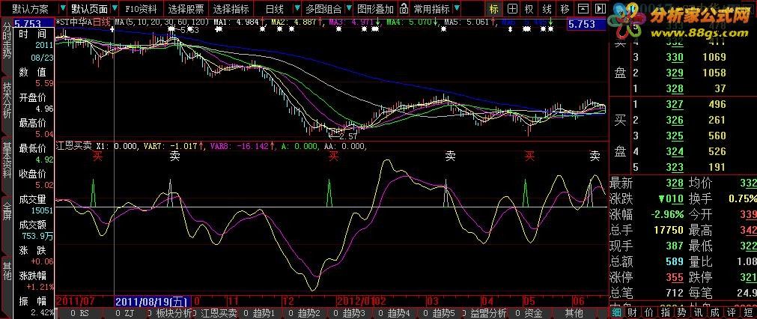Viewport: 757px width, 319px height.
Task: Click the 常用指标 button
Action: point(431,9)
